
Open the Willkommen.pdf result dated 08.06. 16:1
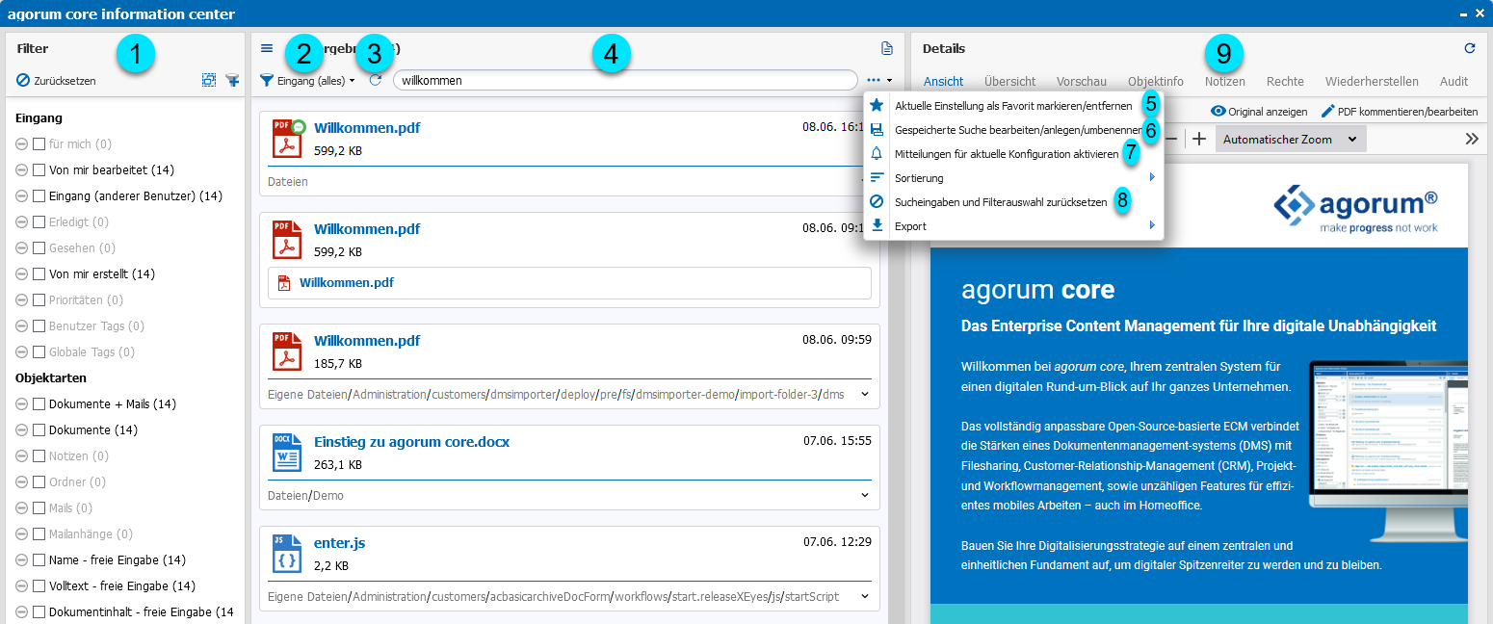[367, 128]
